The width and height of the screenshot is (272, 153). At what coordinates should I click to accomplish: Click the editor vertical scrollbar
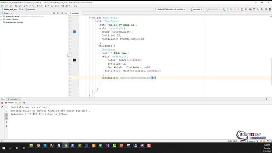(x=271, y=72)
